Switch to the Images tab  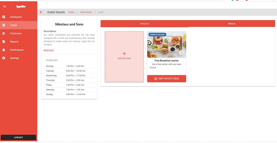(x=144, y=24)
